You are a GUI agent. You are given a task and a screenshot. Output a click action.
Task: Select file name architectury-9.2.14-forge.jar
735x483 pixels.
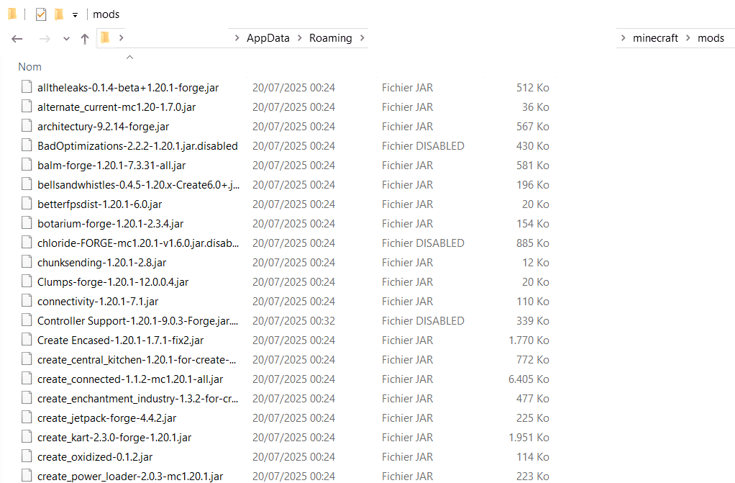coord(103,127)
